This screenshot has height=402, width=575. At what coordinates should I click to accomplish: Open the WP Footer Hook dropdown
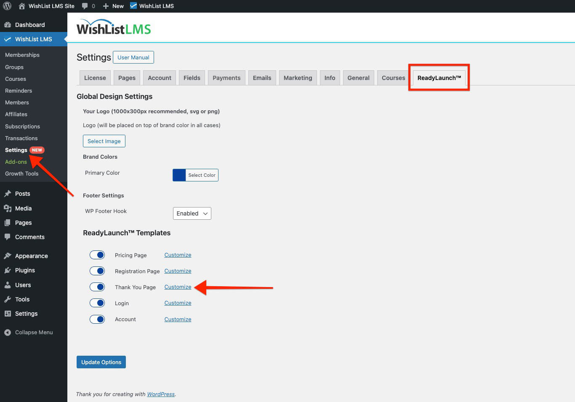[192, 213]
